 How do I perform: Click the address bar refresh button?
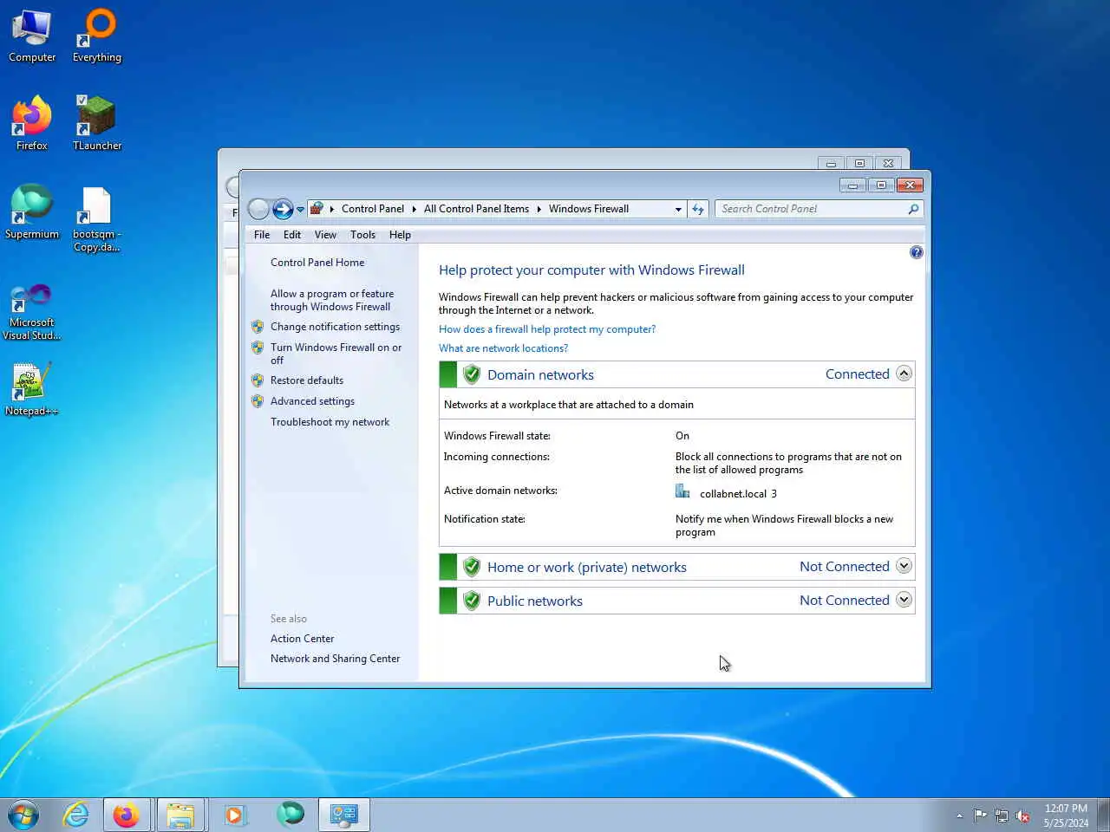coord(698,209)
